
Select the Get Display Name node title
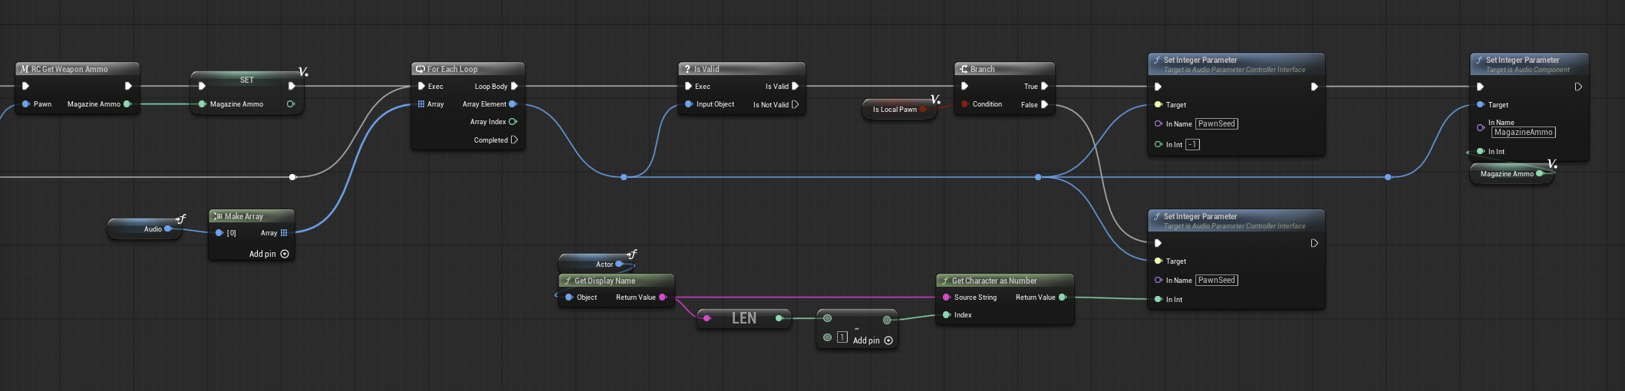(605, 281)
